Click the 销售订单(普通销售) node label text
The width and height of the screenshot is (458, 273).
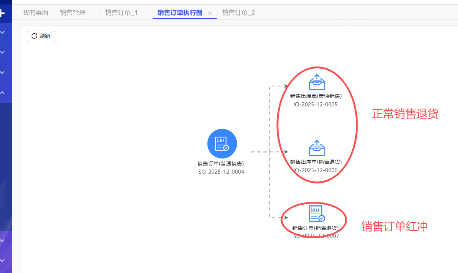pos(220,164)
